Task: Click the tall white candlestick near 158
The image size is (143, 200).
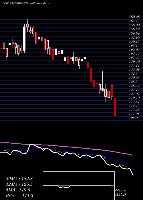Action: pos(24,39)
